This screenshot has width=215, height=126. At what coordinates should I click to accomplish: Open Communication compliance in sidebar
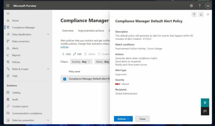coord(27,113)
